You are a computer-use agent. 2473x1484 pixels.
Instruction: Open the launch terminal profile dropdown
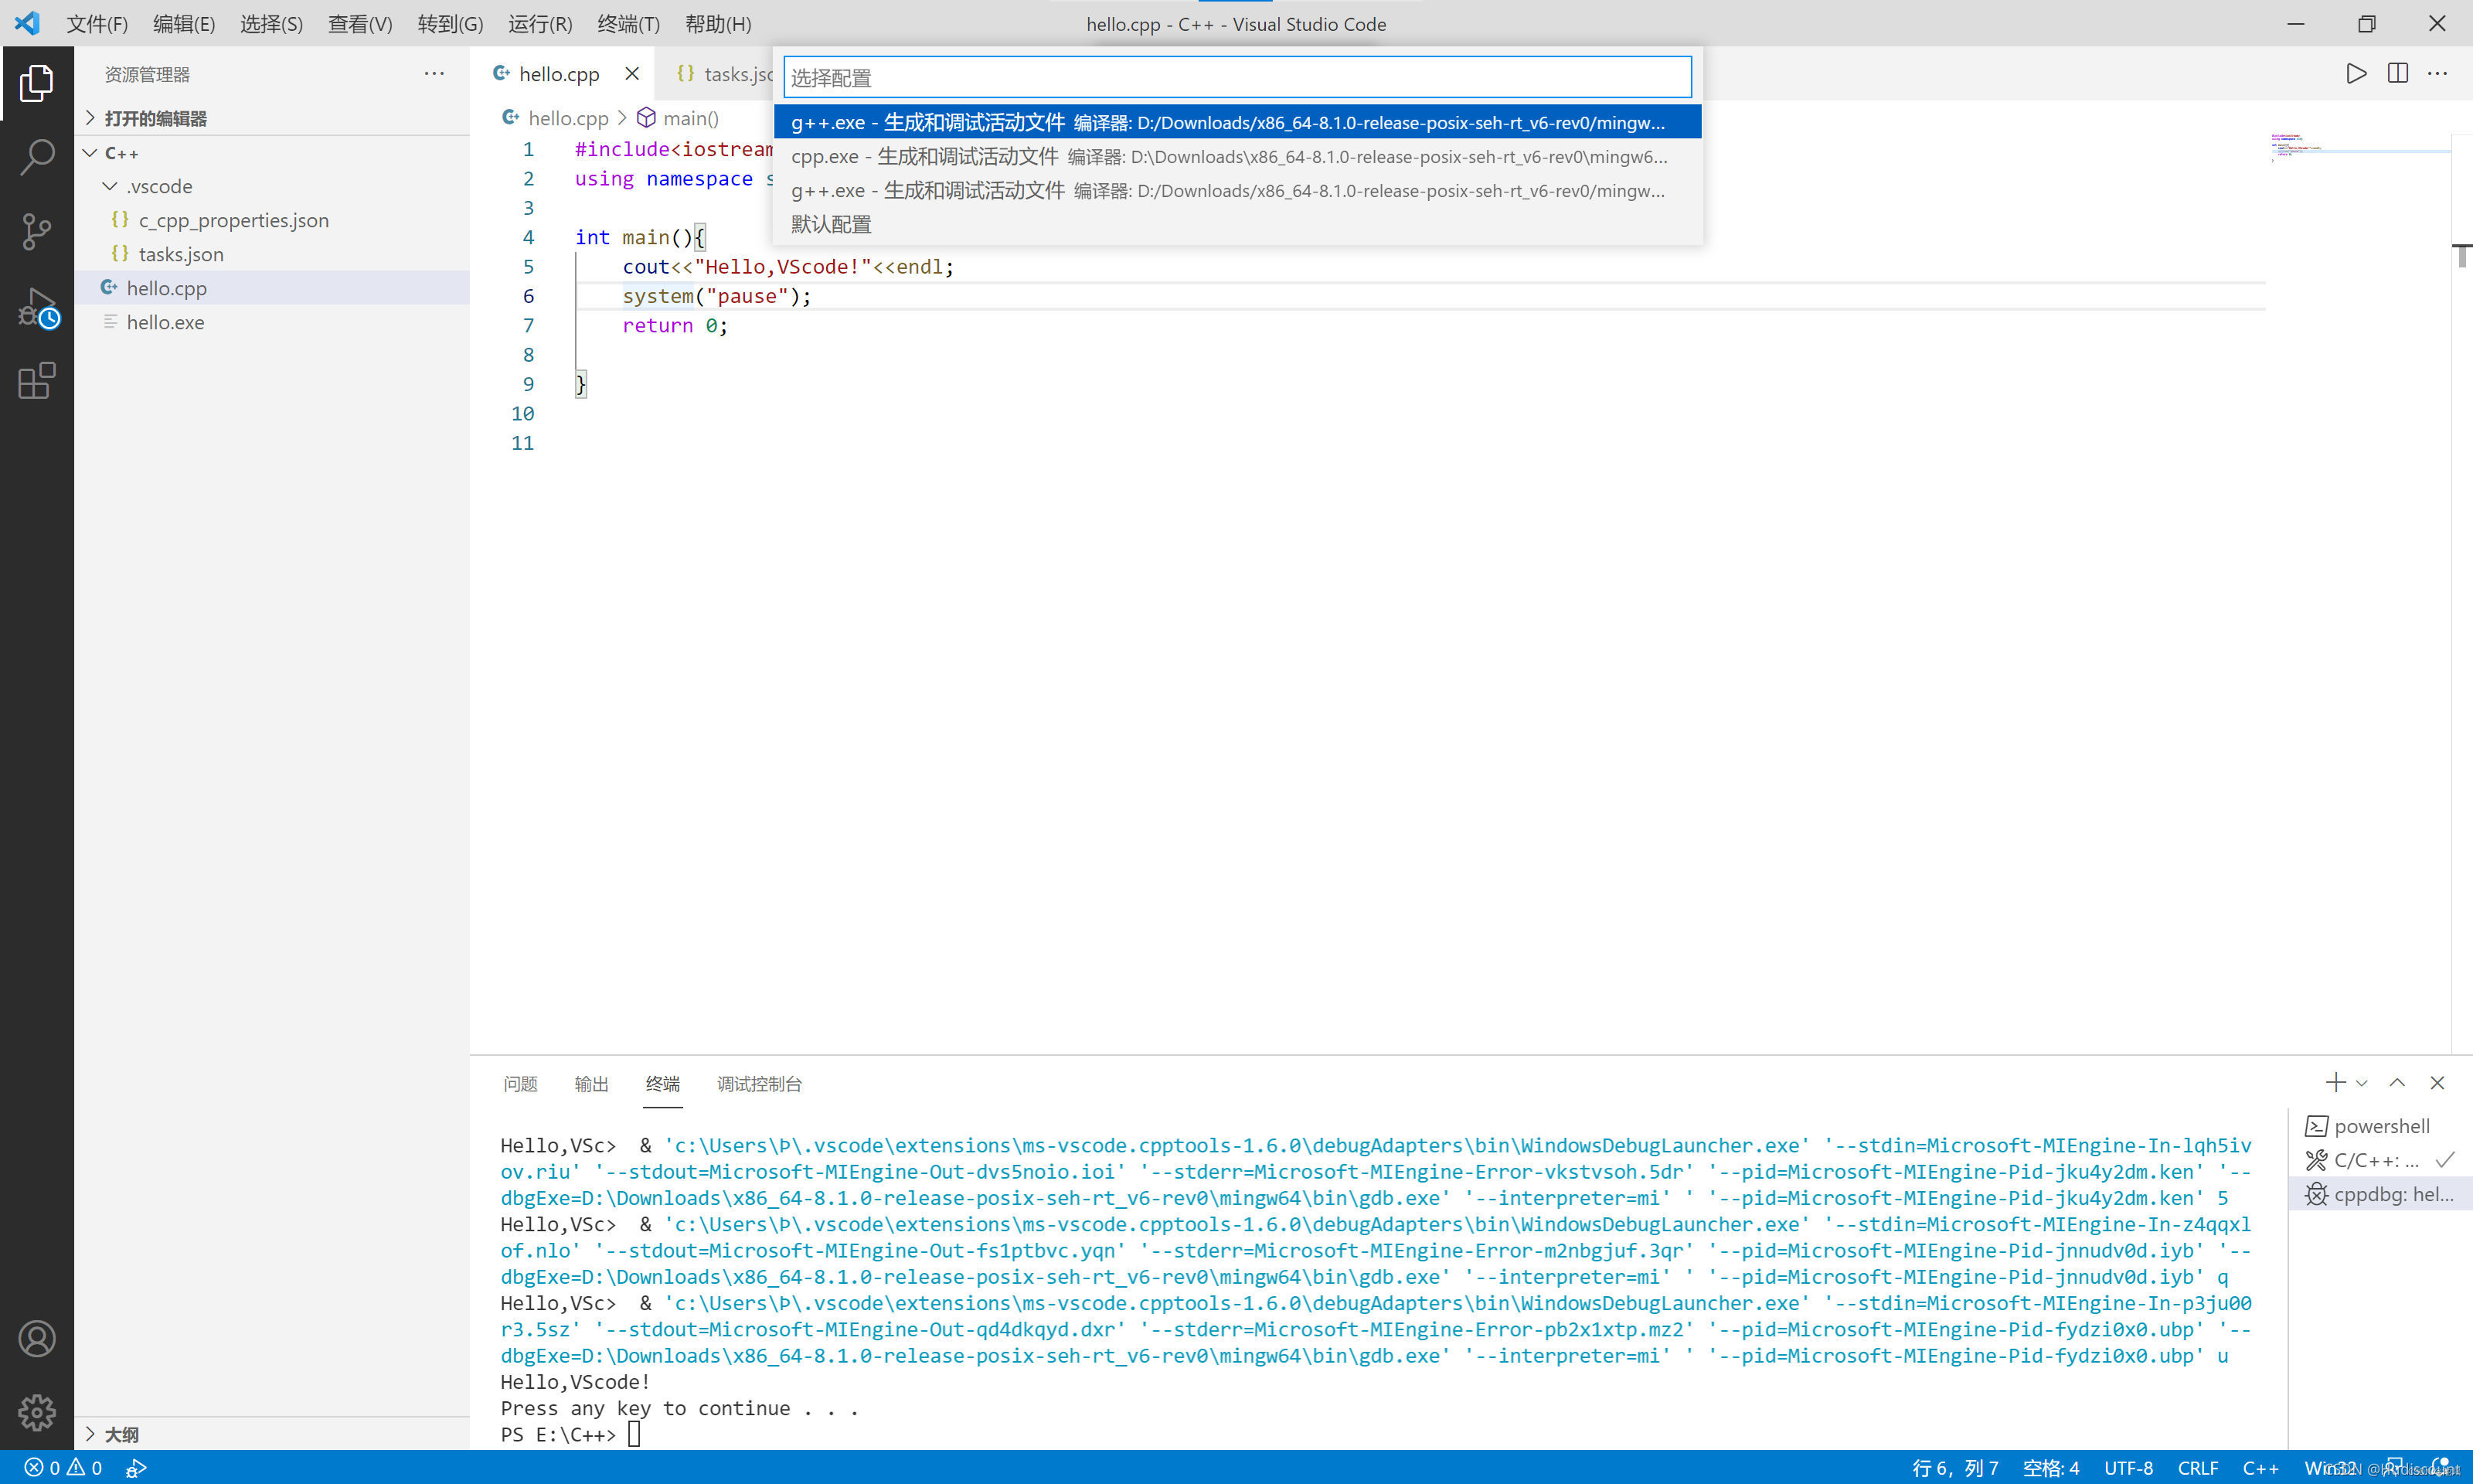tap(2362, 1082)
